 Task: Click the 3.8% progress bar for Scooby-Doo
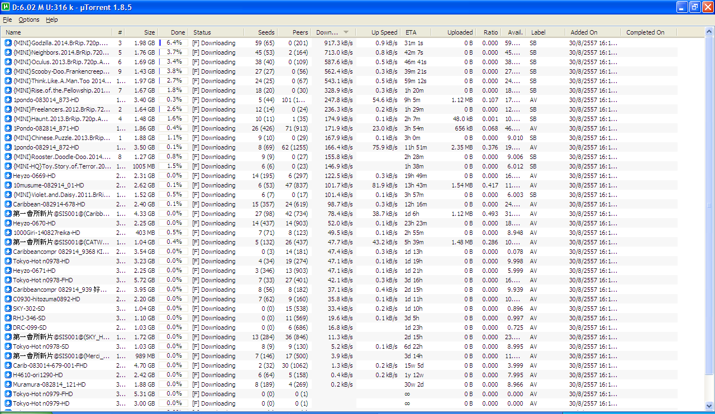coord(173,71)
